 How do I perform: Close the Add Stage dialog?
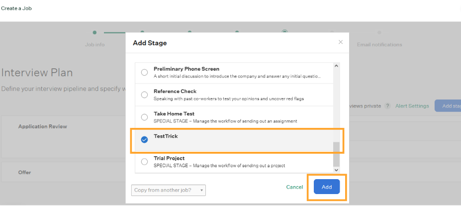[340, 42]
